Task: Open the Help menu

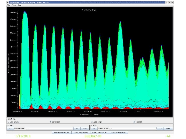Action: click(20, 5)
